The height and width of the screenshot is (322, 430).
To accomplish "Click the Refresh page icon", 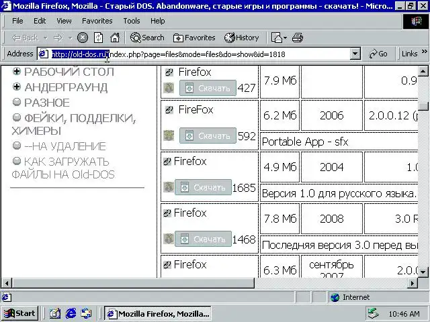I will (99, 38).
